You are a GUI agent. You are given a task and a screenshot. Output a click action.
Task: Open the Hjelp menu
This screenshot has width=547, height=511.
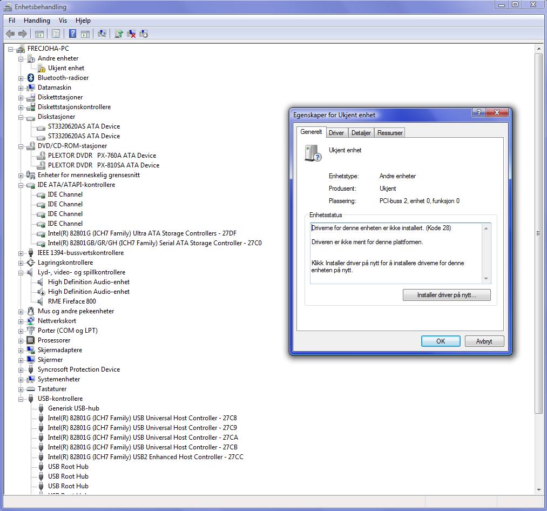[x=83, y=21]
